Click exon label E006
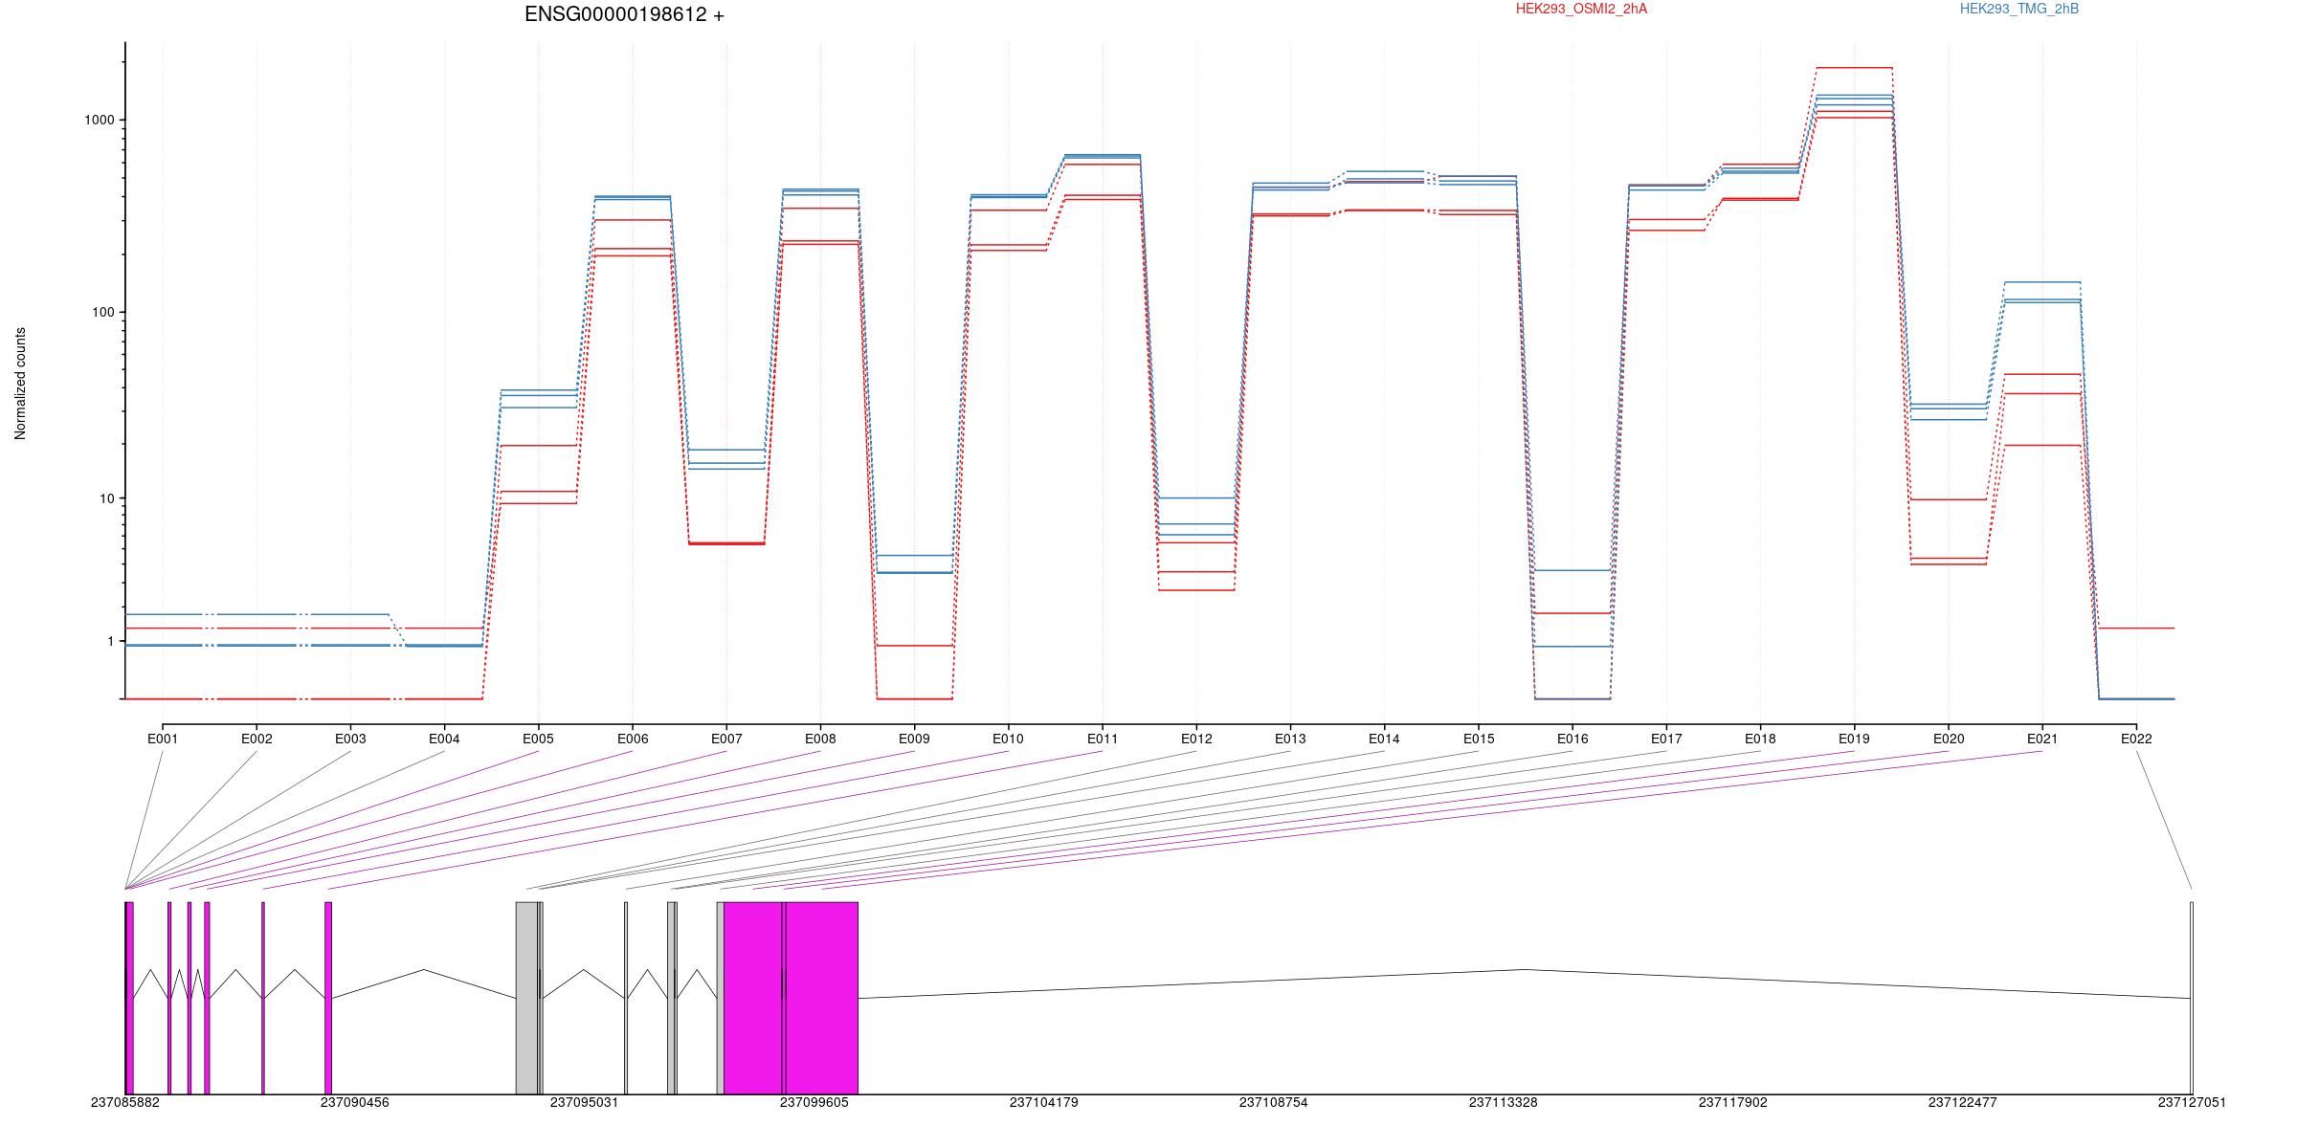Viewport: 2297px width, 1148px height. [x=633, y=739]
